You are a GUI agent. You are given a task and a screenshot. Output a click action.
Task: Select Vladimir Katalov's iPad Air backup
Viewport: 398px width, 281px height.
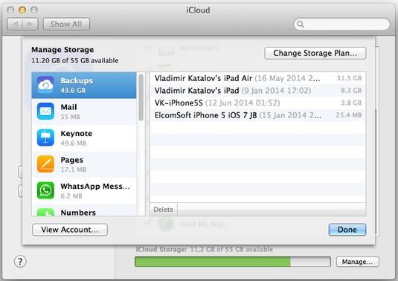click(257, 78)
